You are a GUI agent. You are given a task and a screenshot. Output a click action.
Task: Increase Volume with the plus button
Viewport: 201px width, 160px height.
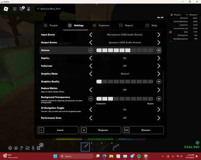coord(159,50)
